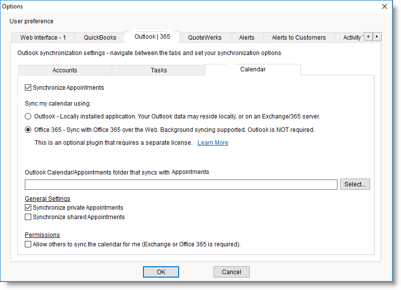Switch to the Tasks sub-tab

pos(159,70)
